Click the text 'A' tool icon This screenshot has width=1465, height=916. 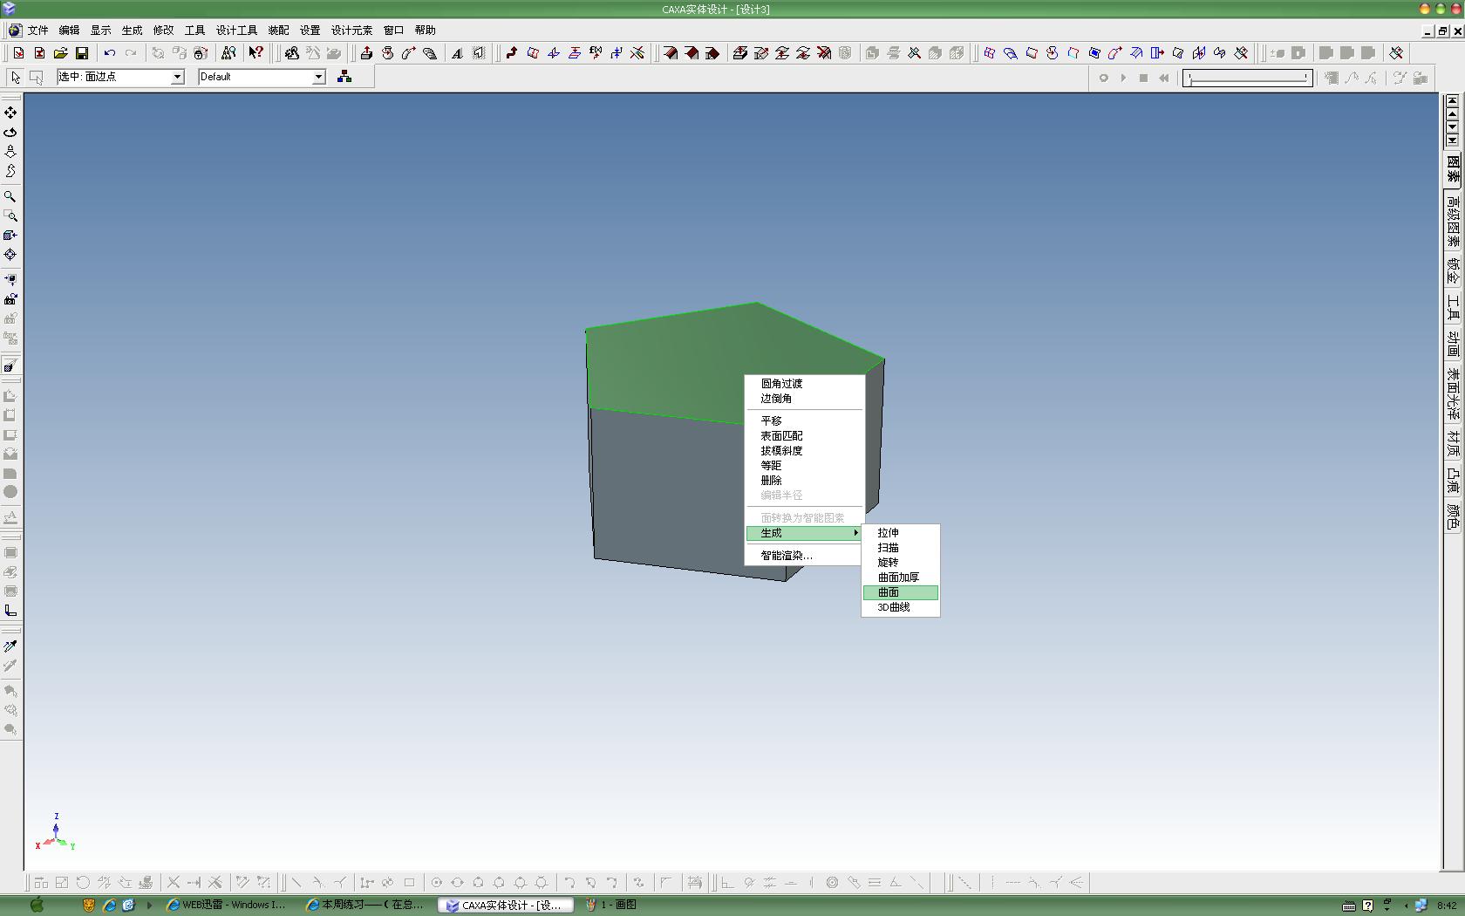[x=457, y=53]
